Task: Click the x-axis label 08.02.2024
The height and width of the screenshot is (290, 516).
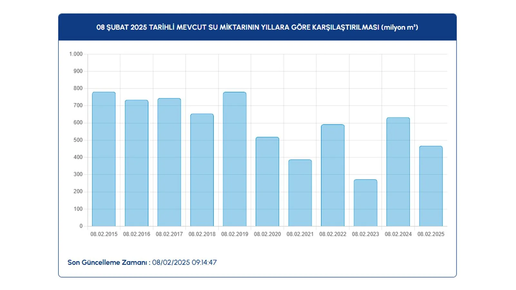Action: pyautogui.click(x=398, y=234)
